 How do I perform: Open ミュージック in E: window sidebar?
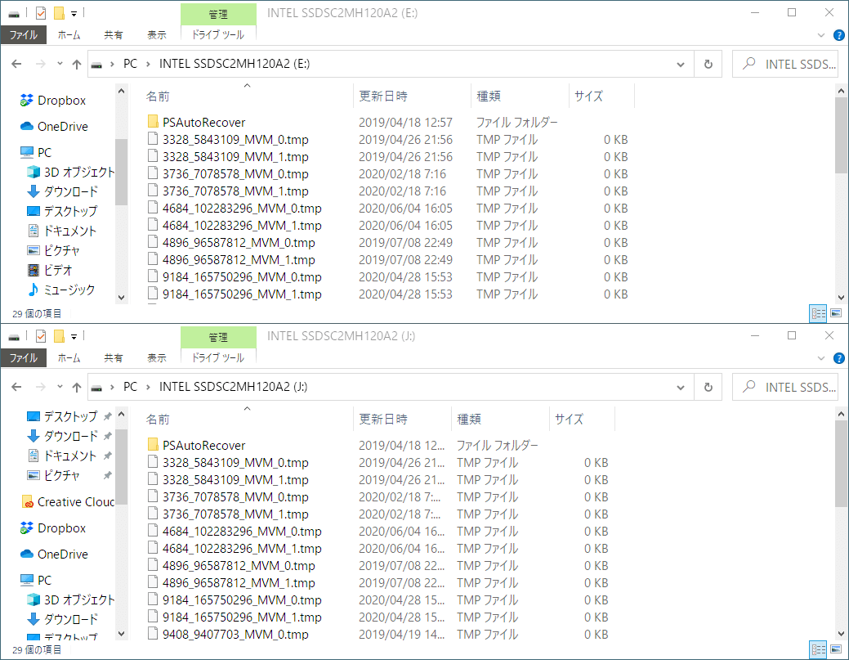coord(61,290)
